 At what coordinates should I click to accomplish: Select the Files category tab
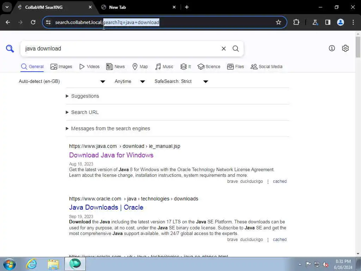[x=235, y=67]
